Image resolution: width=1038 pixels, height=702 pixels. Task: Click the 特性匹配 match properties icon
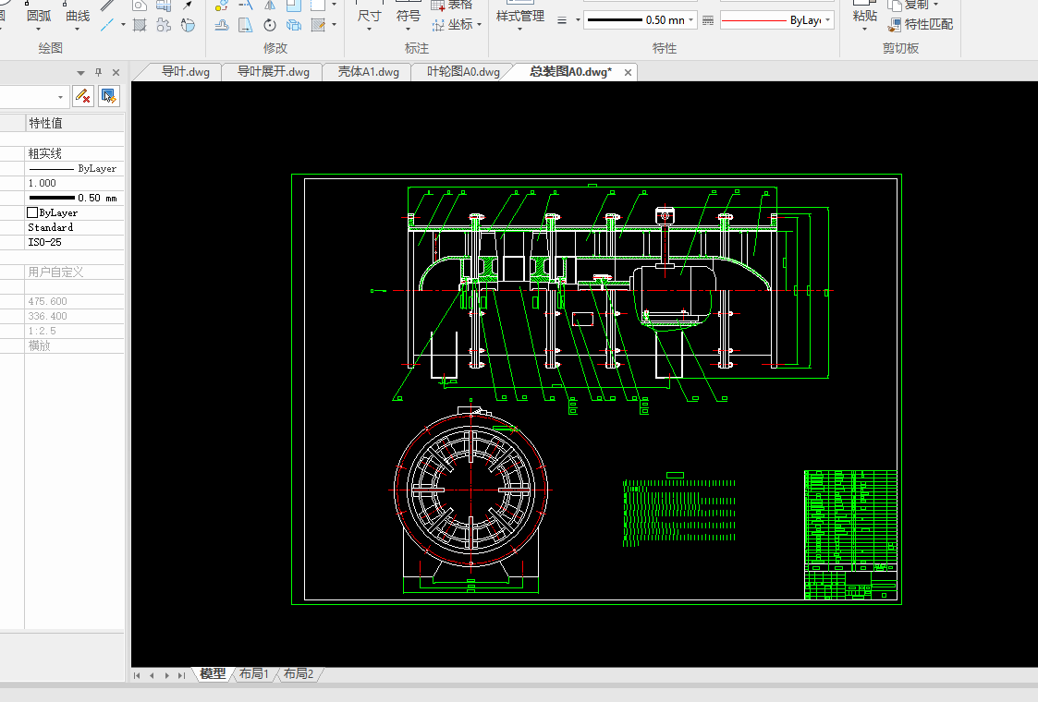[x=895, y=25]
